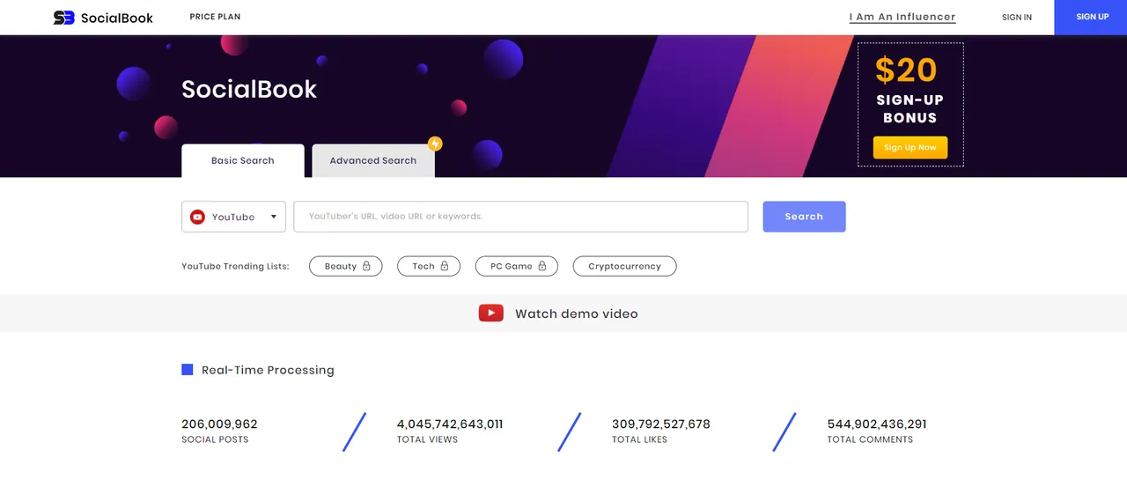The height and width of the screenshot is (487, 1127).
Task: Click the SocialBook banner title
Action: pyautogui.click(x=249, y=89)
